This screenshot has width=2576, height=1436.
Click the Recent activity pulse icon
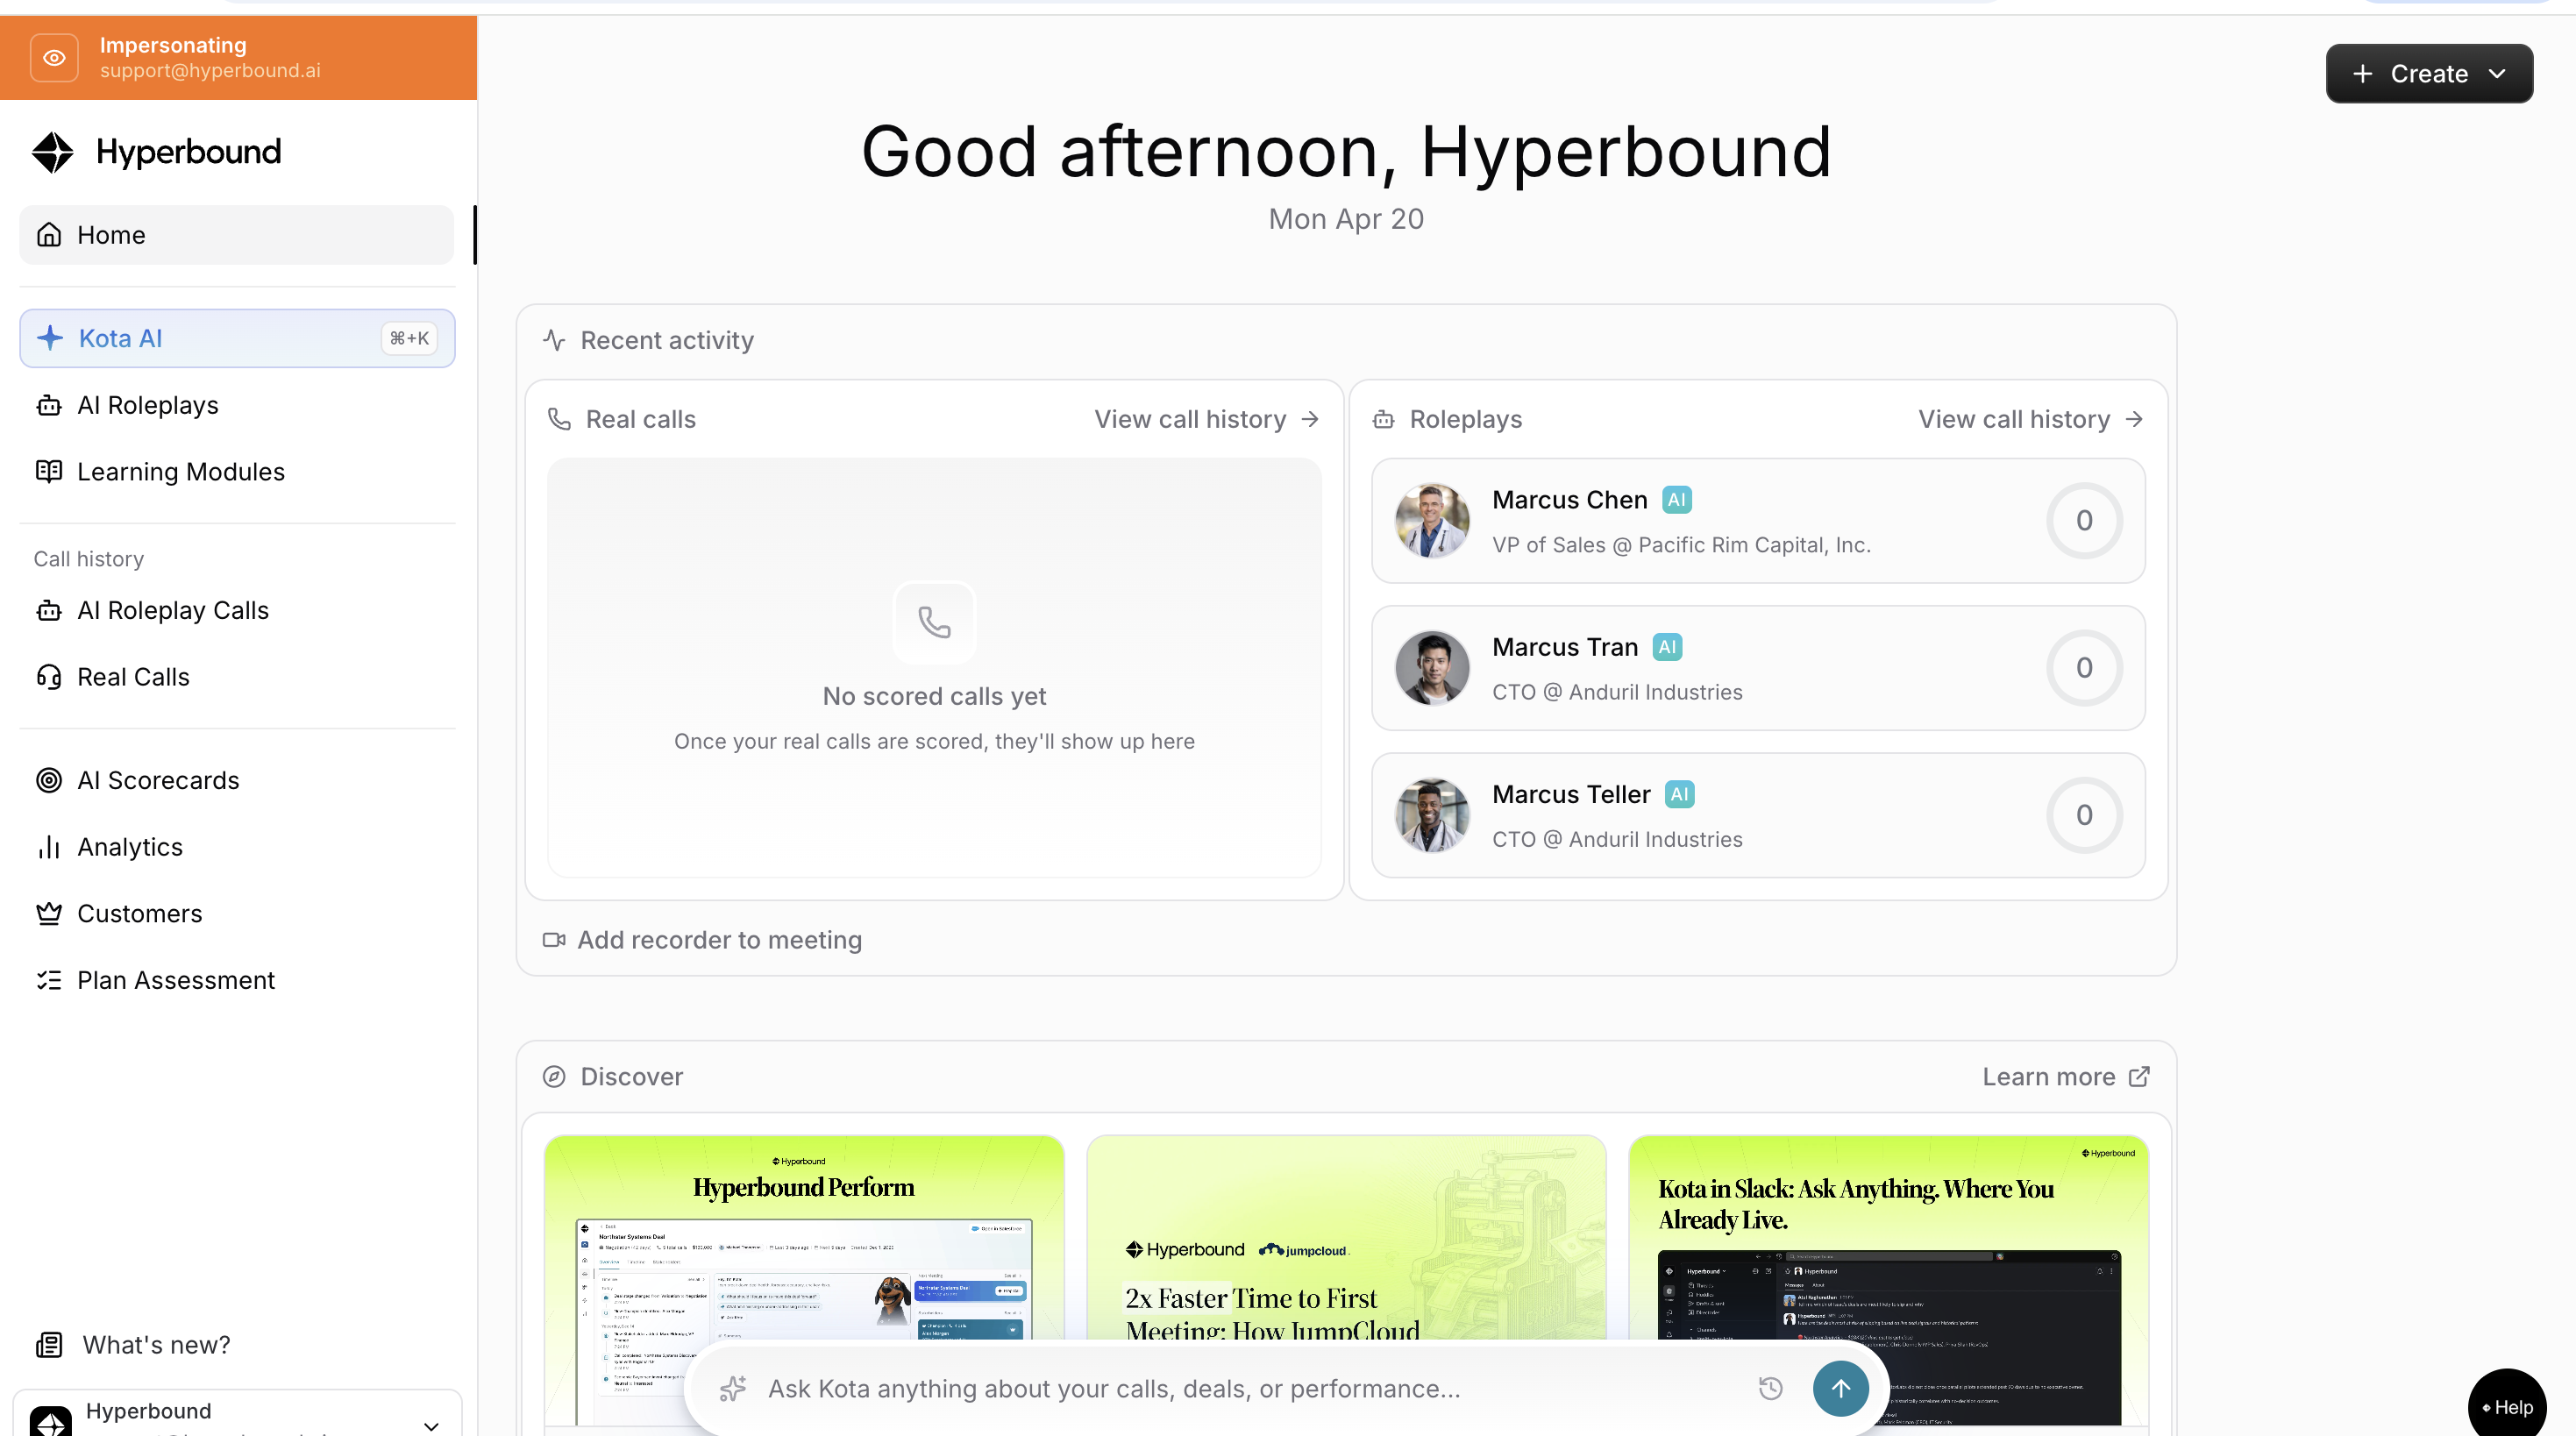pos(554,340)
